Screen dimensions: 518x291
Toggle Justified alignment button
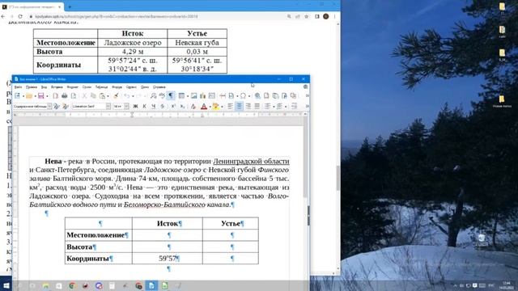257,106
